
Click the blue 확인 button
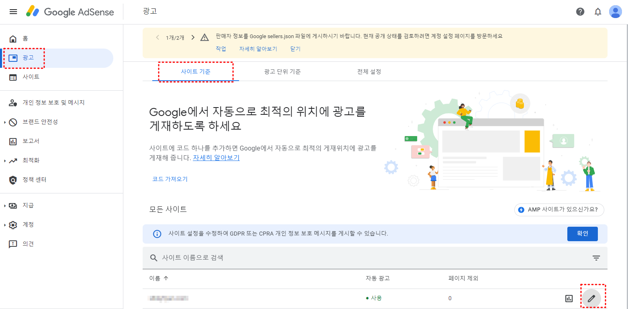[x=583, y=234]
